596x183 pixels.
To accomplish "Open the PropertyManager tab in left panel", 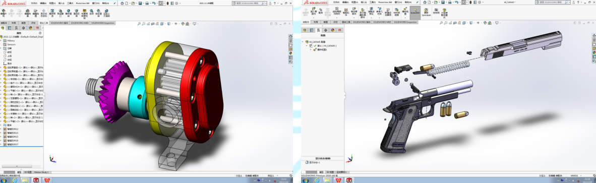I will coord(9,28).
